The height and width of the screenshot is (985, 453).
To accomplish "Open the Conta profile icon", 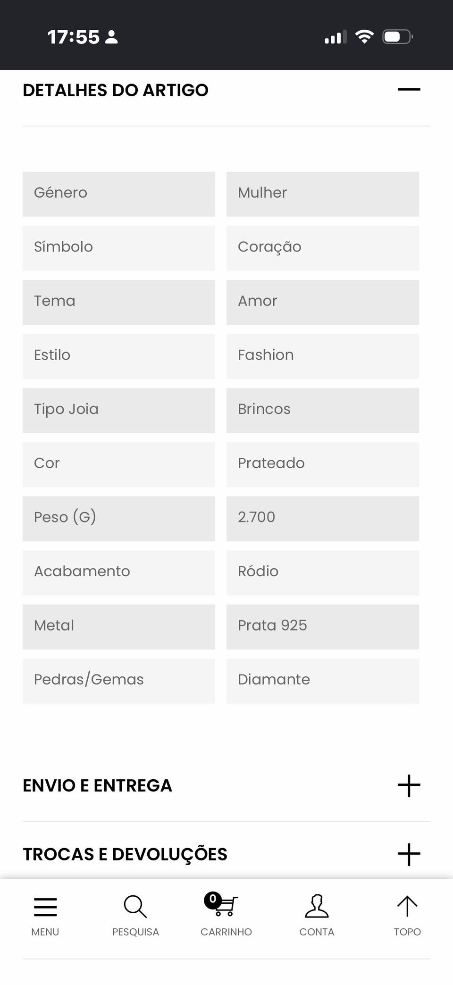I will click(x=317, y=906).
